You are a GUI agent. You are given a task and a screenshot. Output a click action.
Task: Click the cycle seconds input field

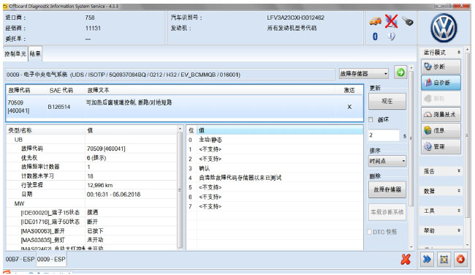[384, 135]
